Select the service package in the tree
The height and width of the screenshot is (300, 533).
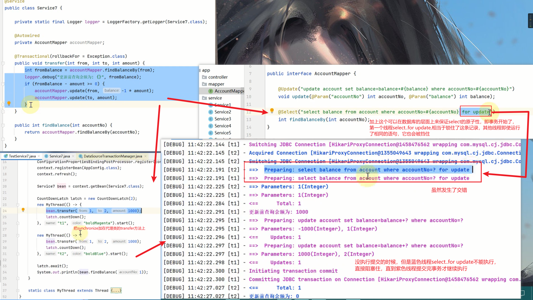point(215,98)
